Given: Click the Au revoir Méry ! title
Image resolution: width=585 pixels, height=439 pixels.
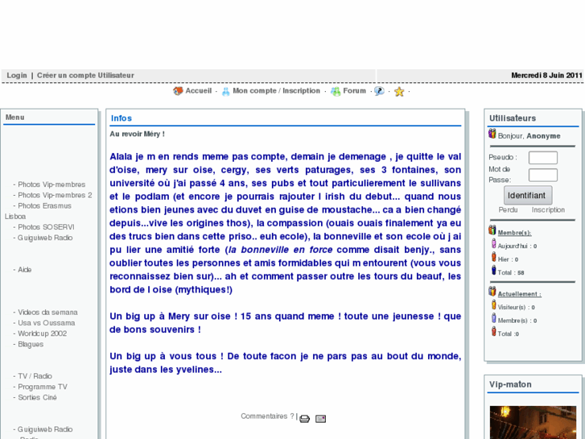Looking at the screenshot, I should (x=137, y=135).
